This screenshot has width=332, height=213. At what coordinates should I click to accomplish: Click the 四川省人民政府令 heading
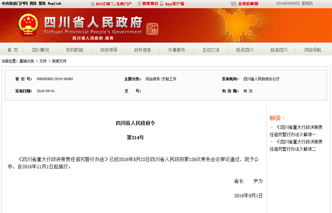135,123
